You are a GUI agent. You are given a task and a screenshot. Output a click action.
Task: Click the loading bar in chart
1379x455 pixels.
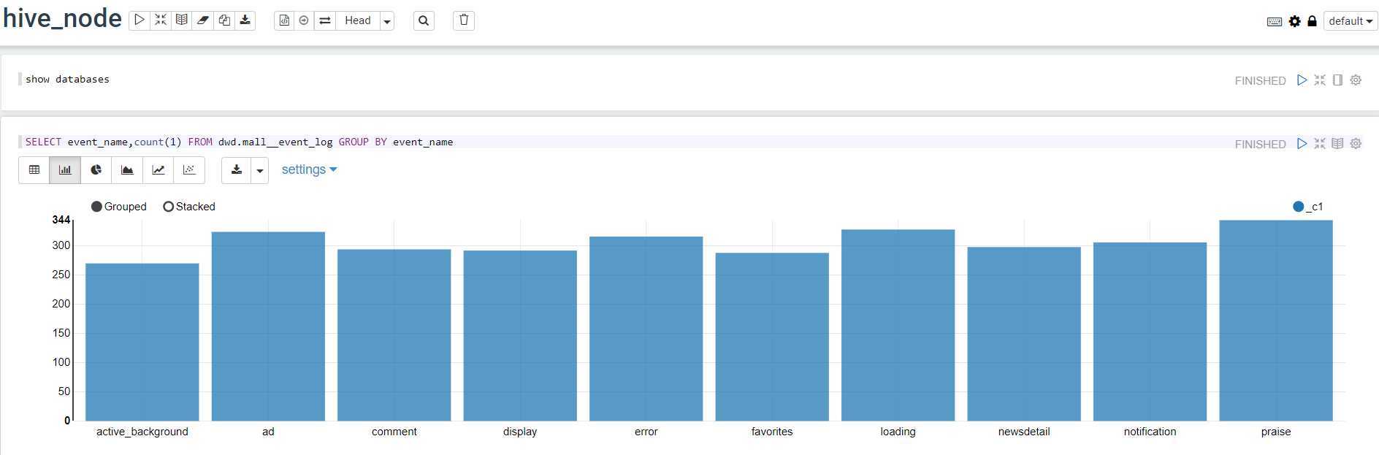[x=898, y=325]
